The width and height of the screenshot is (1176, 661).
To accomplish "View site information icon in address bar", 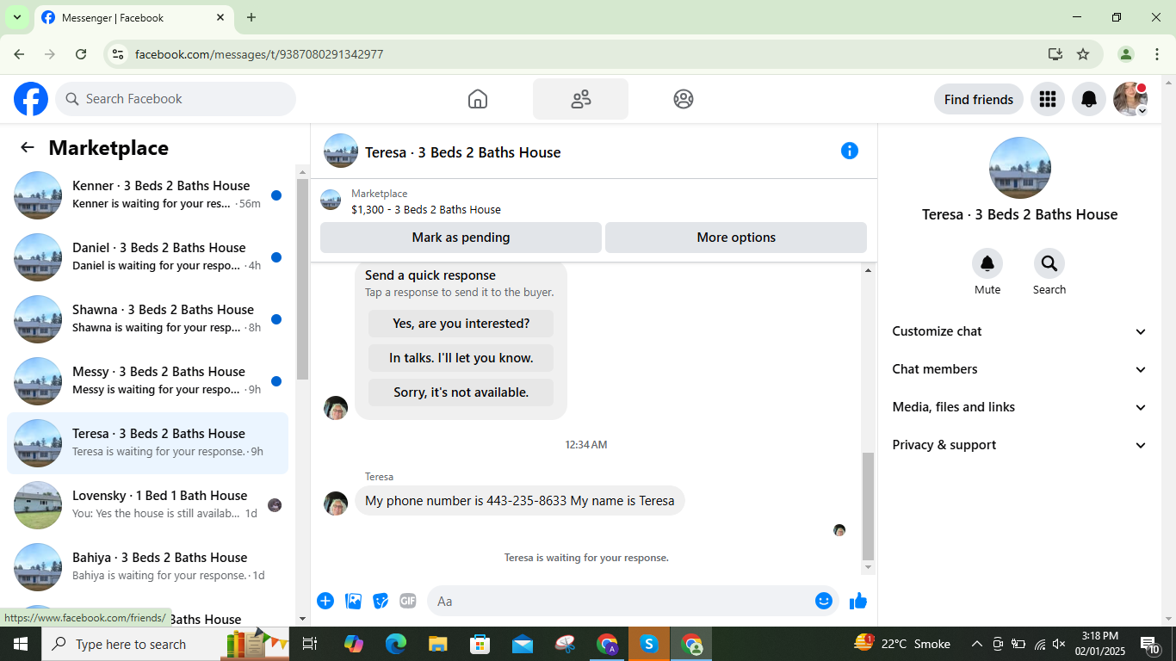I will coord(119,54).
